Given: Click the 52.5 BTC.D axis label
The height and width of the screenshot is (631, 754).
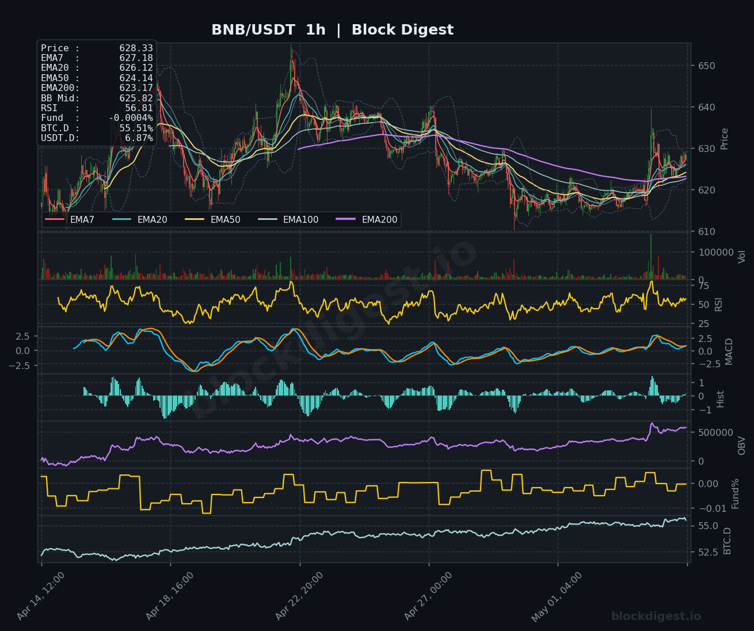Looking at the screenshot, I should pyautogui.click(x=708, y=552).
